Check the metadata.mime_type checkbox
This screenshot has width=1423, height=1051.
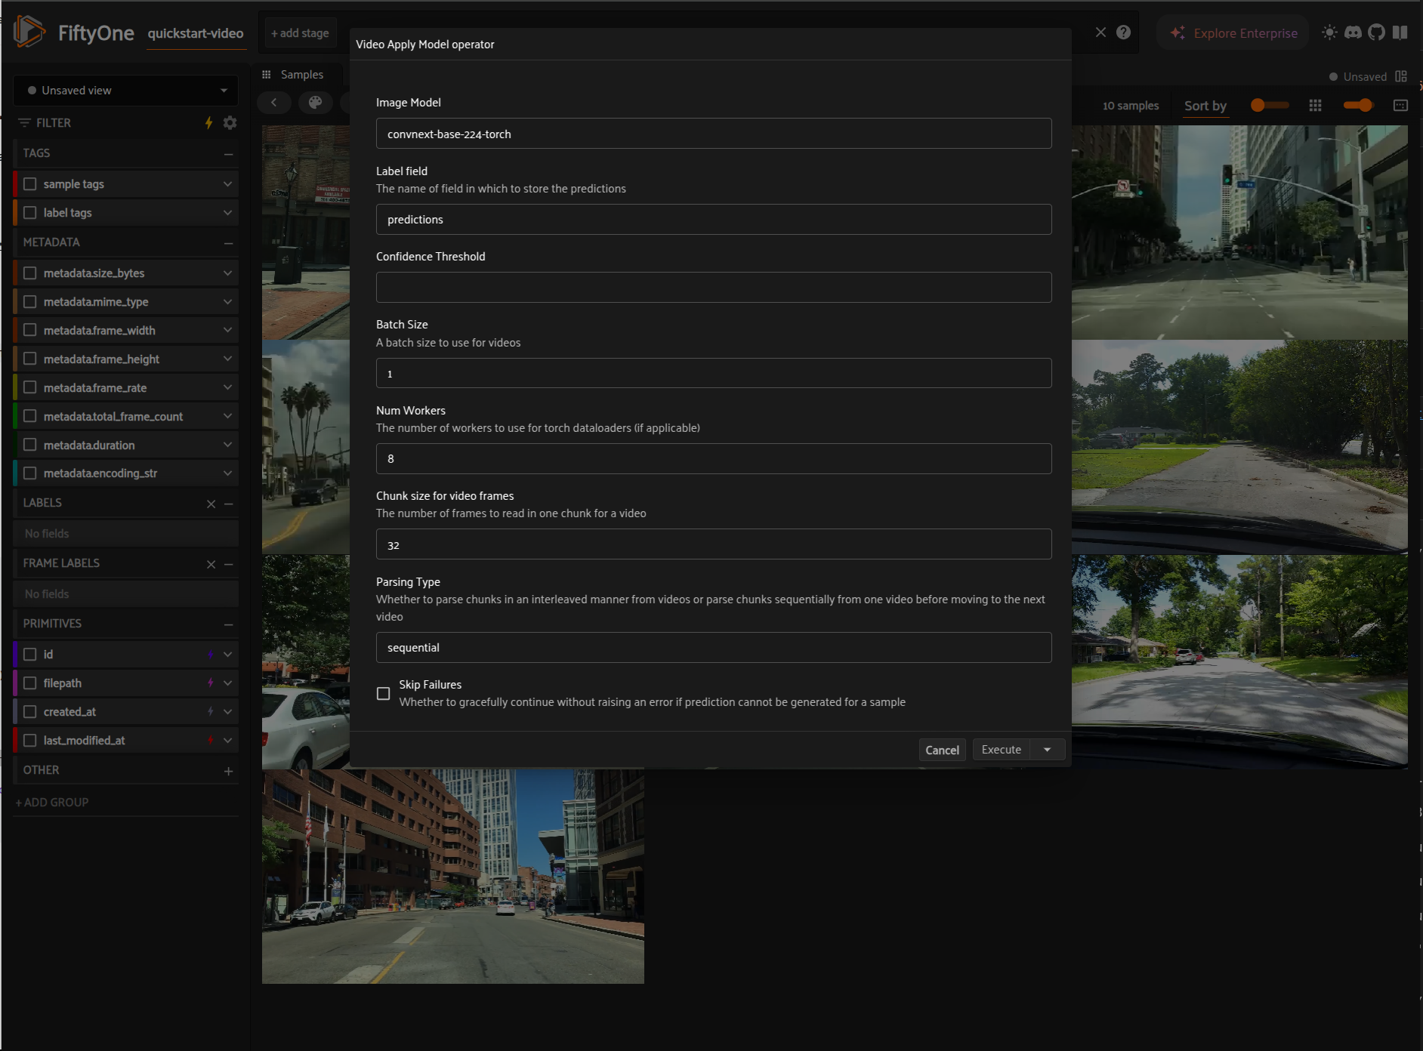(x=30, y=302)
